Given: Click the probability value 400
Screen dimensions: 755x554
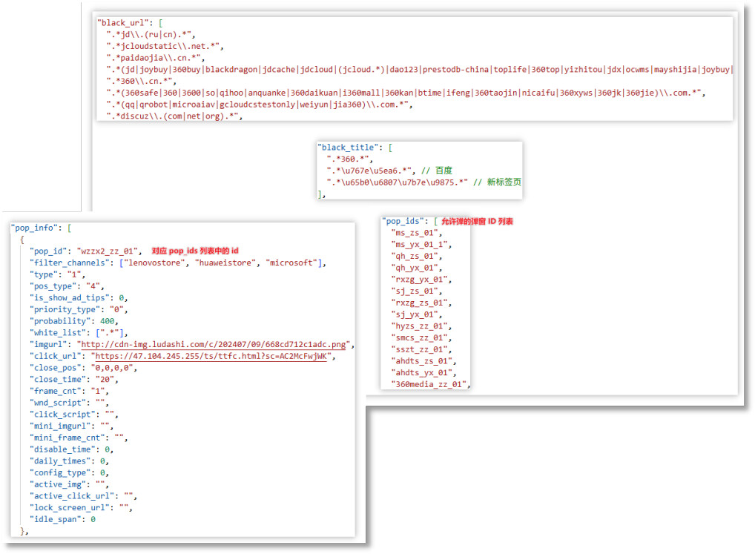Looking at the screenshot, I should [x=103, y=321].
